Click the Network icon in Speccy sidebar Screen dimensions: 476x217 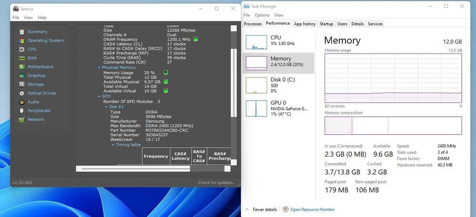21,120
